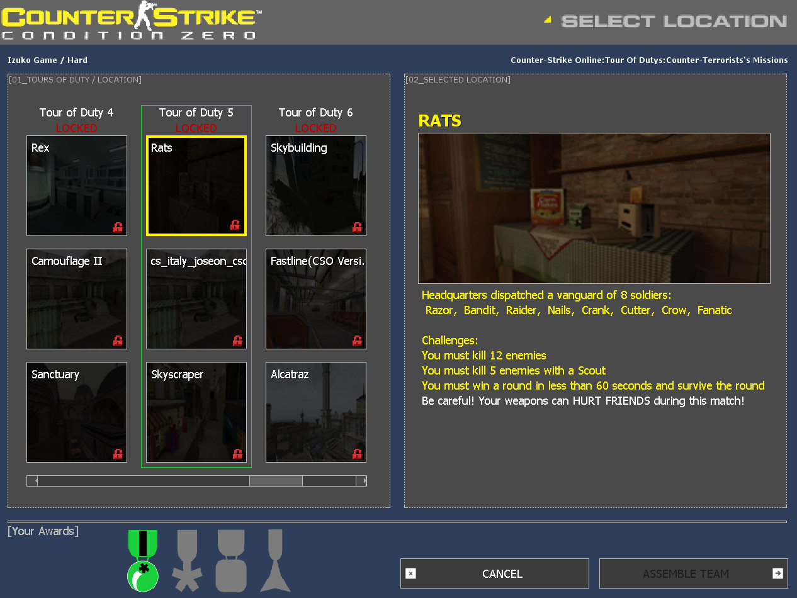Click the X icon inside the Cancel button
This screenshot has height=598, width=797.
[x=411, y=573]
